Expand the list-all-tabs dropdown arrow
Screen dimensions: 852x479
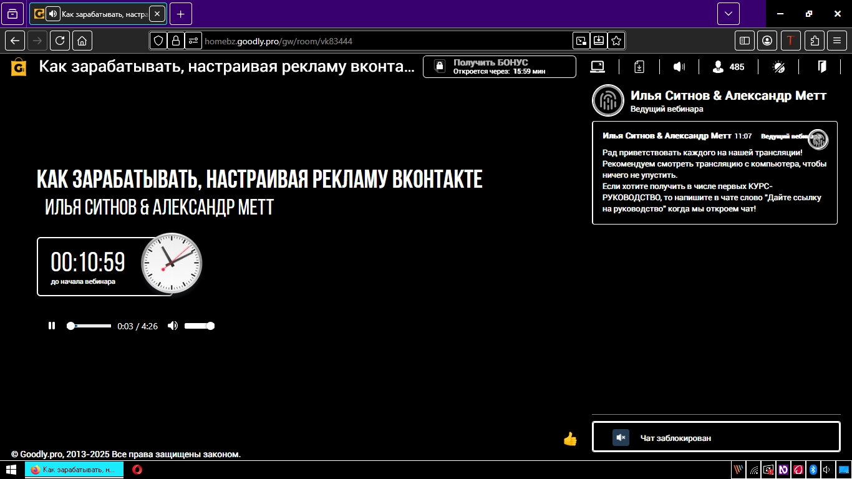point(728,14)
